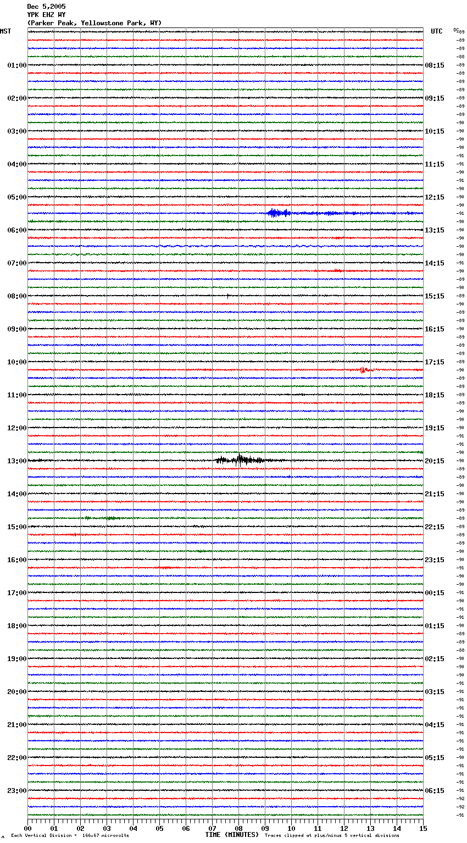Click the 06:15 UTC time label
Screen dimensions: 467x843
tap(435, 791)
